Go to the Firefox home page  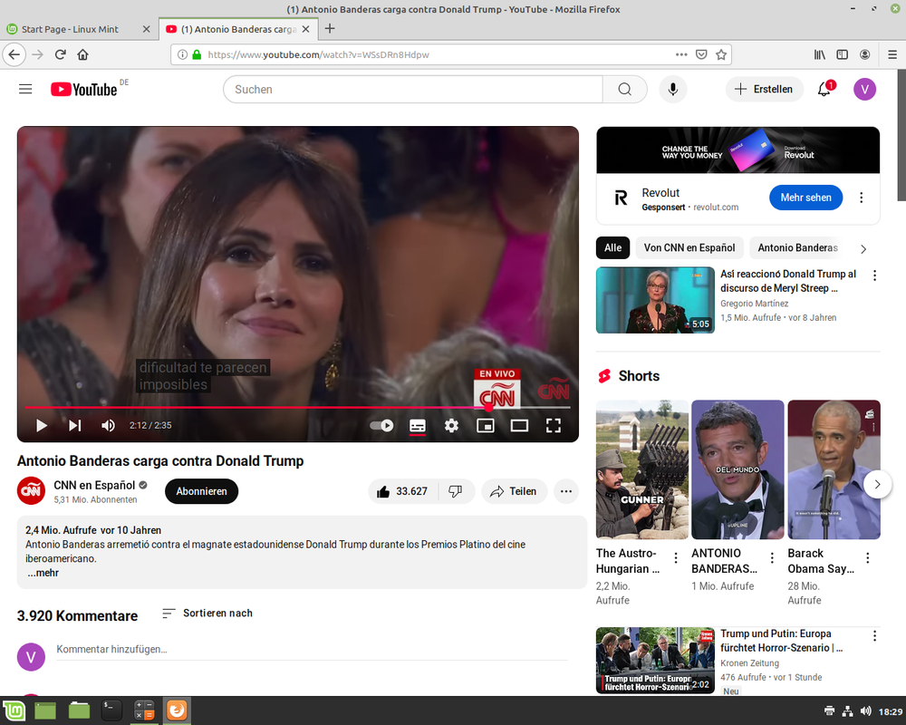click(82, 55)
